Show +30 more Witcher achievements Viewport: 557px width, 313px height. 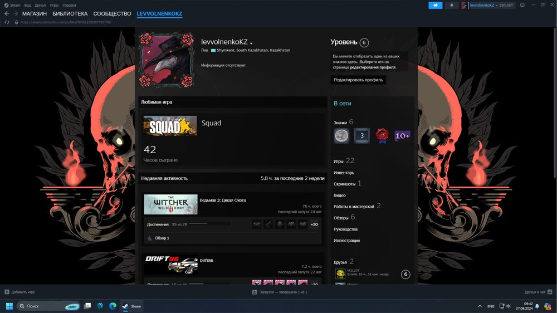pyautogui.click(x=314, y=224)
